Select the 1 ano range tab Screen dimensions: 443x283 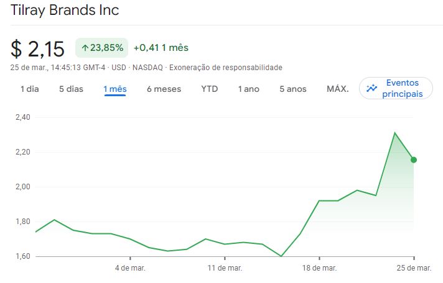[248, 89]
